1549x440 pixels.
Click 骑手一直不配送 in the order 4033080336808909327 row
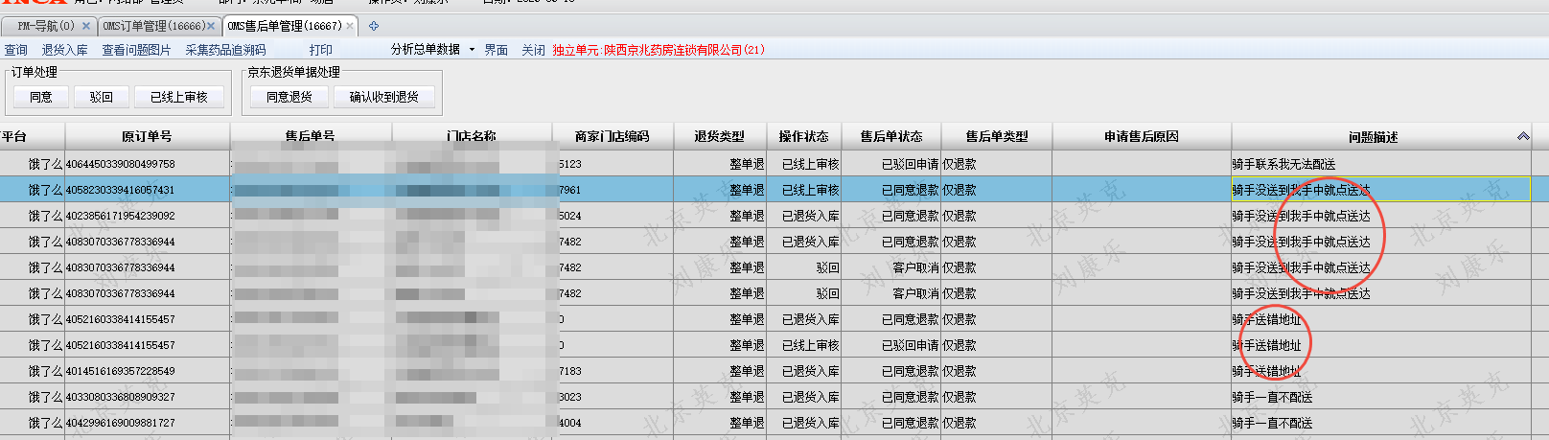point(1272,397)
